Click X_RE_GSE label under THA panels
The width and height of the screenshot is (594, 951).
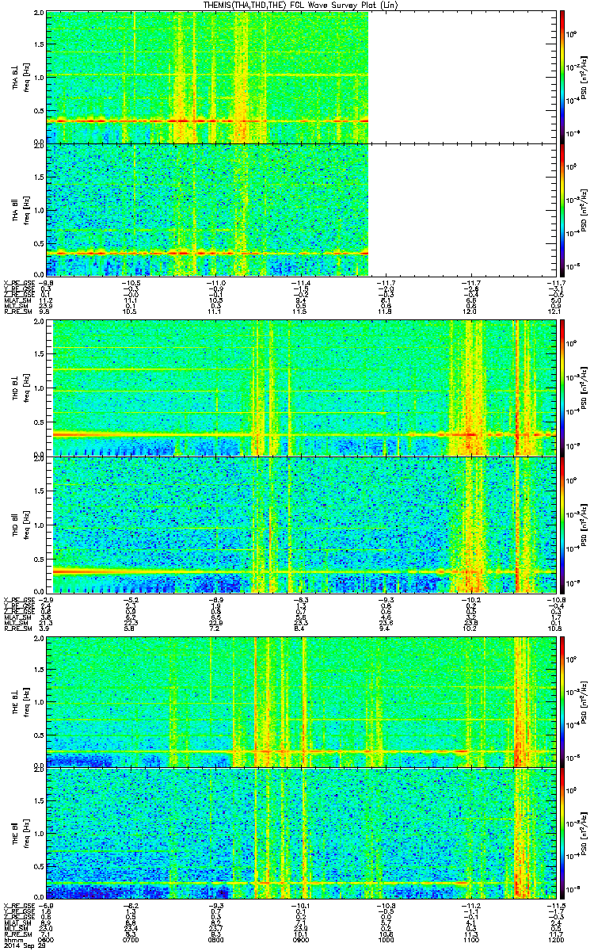pos(19,281)
